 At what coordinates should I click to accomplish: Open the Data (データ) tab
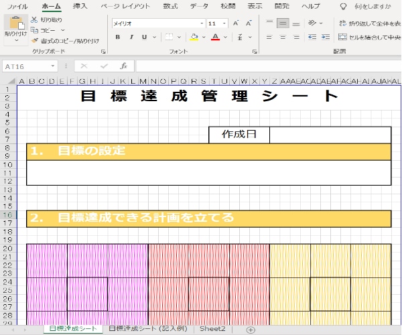tap(199, 6)
